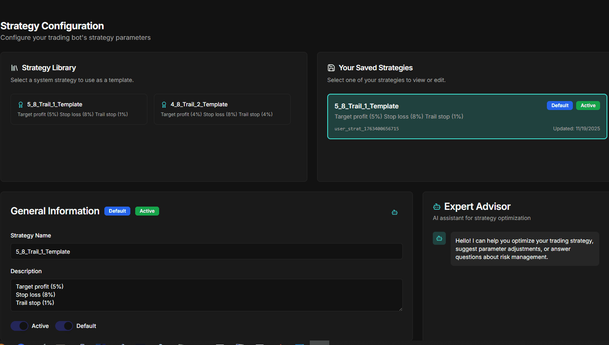The height and width of the screenshot is (345, 609).
Task: Click the 'user_strat_1763400656715' strategy ID text
Action: (x=367, y=129)
